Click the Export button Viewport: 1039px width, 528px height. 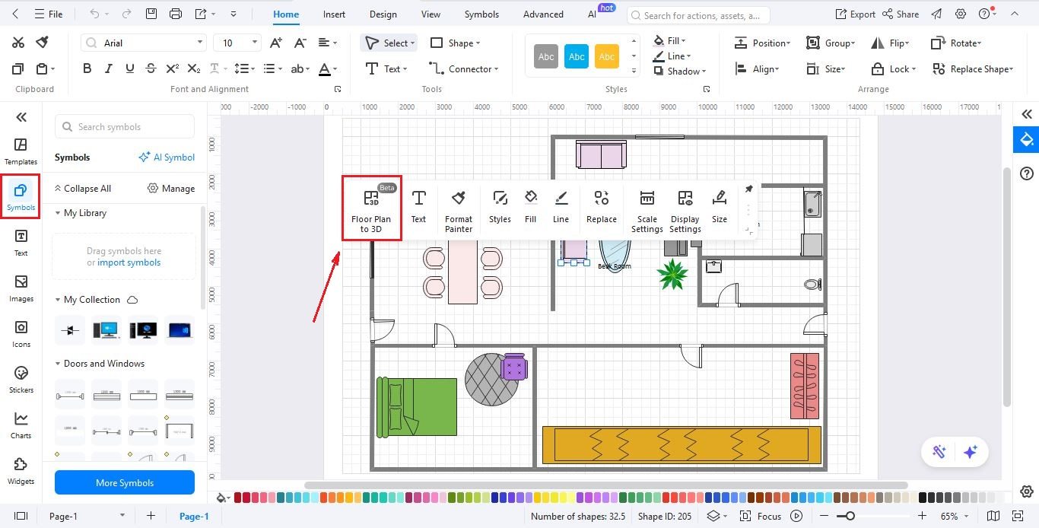point(855,14)
